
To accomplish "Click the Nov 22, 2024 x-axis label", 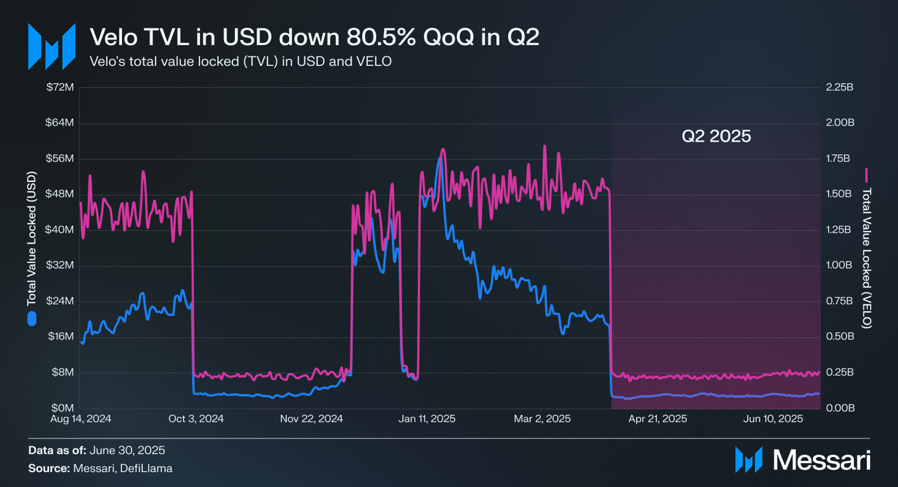I will [311, 419].
